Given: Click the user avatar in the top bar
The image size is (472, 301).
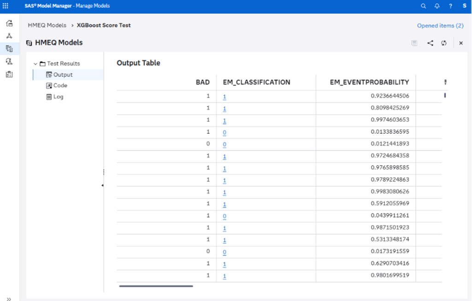Looking at the screenshot, I should 464,6.
